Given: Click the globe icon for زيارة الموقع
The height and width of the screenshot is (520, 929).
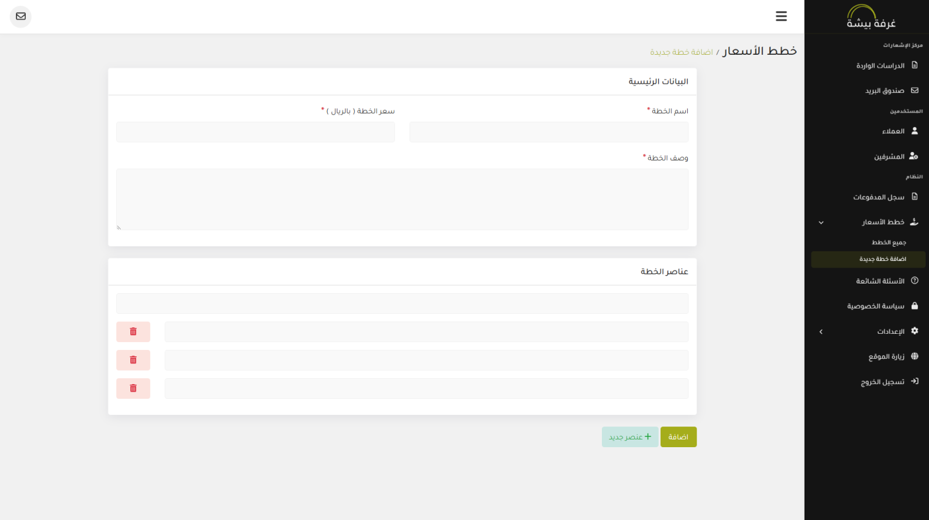Looking at the screenshot, I should [914, 356].
